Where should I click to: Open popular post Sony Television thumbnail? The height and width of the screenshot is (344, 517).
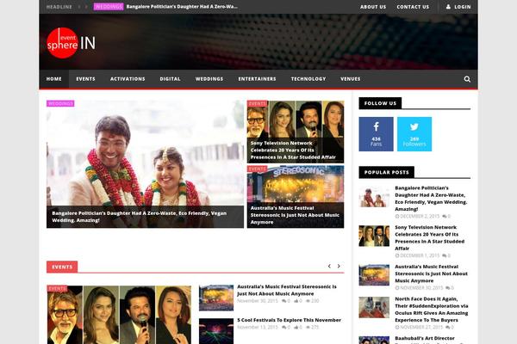374,236
